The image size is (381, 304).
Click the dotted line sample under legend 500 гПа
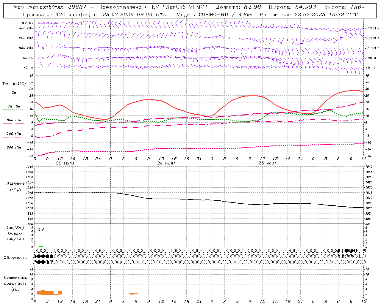click(13, 151)
